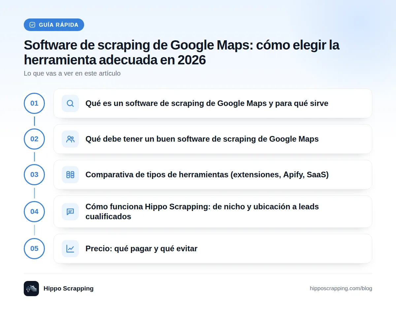396x312 pixels.
Task: Click the Hippo Scrapping brand name
Action: 69,289
